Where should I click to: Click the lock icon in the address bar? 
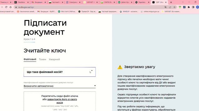(16, 7)
